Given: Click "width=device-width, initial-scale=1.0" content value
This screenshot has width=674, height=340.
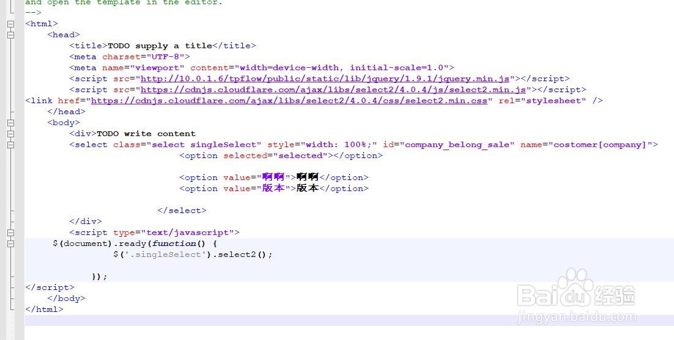Looking at the screenshot, I should point(341,68).
